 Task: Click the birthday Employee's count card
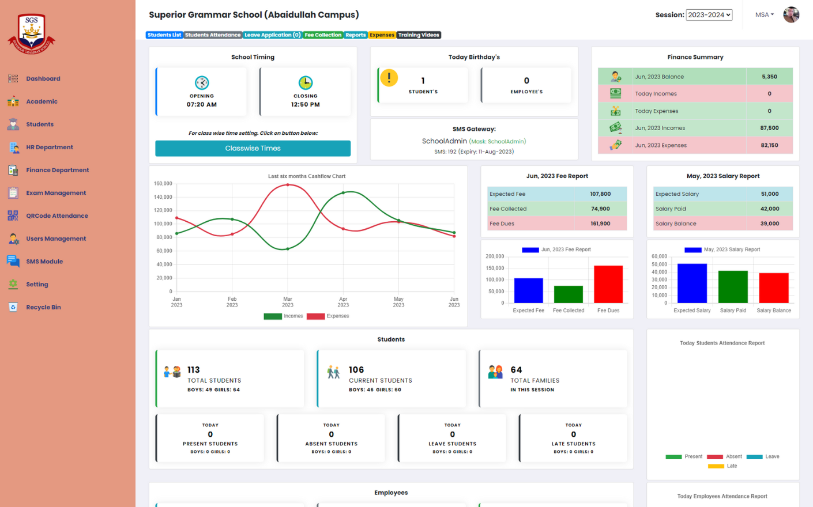coord(526,85)
